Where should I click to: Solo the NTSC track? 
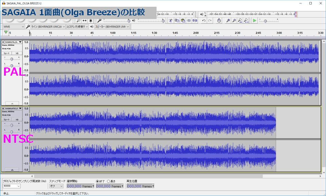(x=17, y=120)
